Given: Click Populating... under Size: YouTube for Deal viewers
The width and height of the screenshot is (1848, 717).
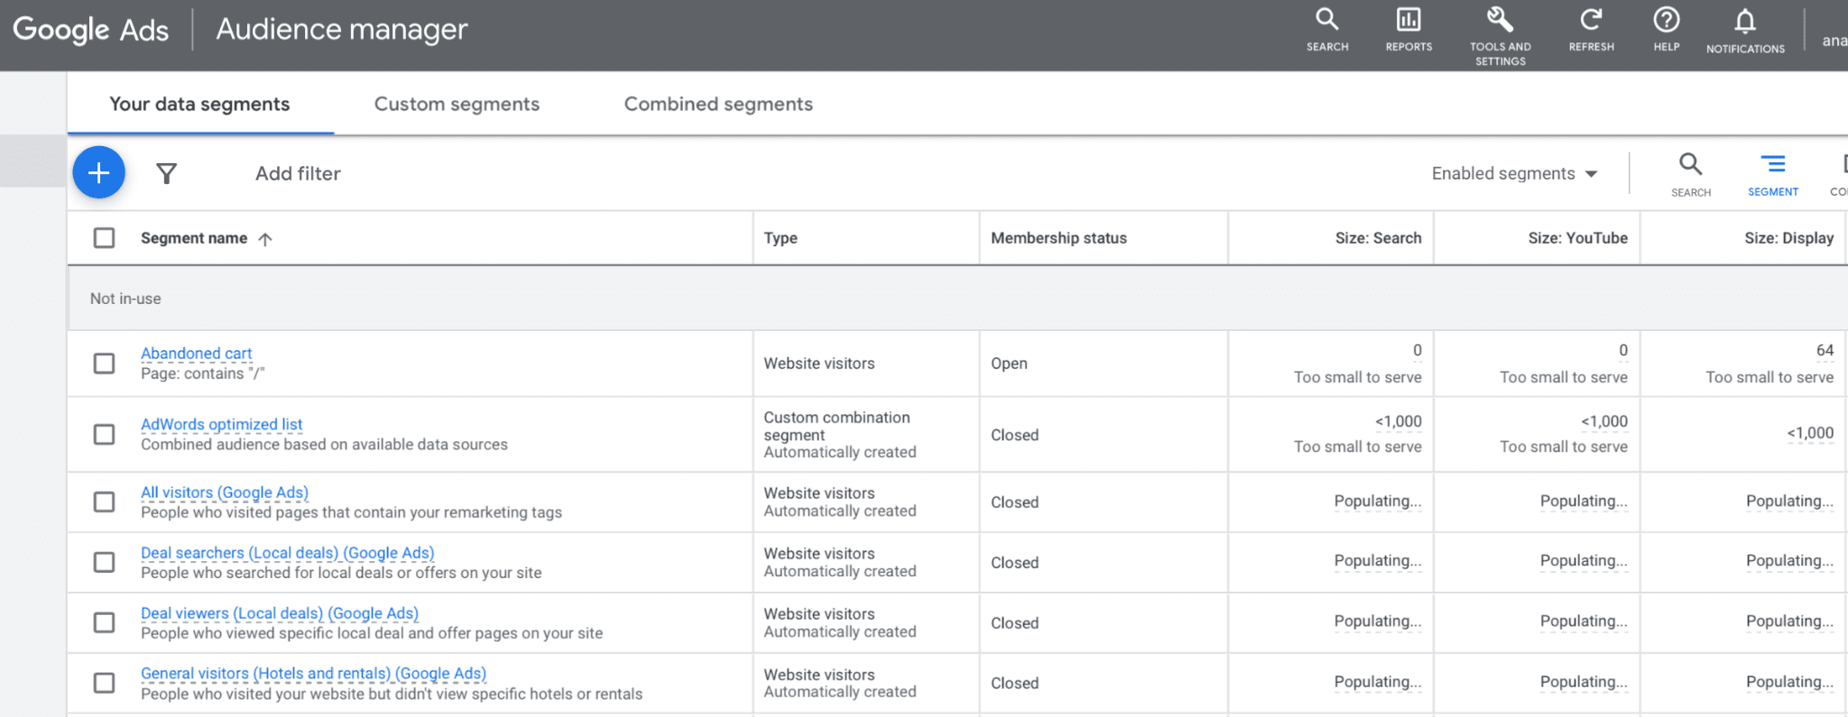Looking at the screenshot, I should (1584, 620).
